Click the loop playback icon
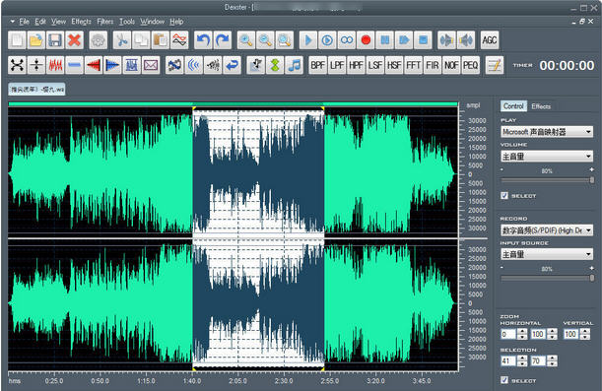 point(347,40)
